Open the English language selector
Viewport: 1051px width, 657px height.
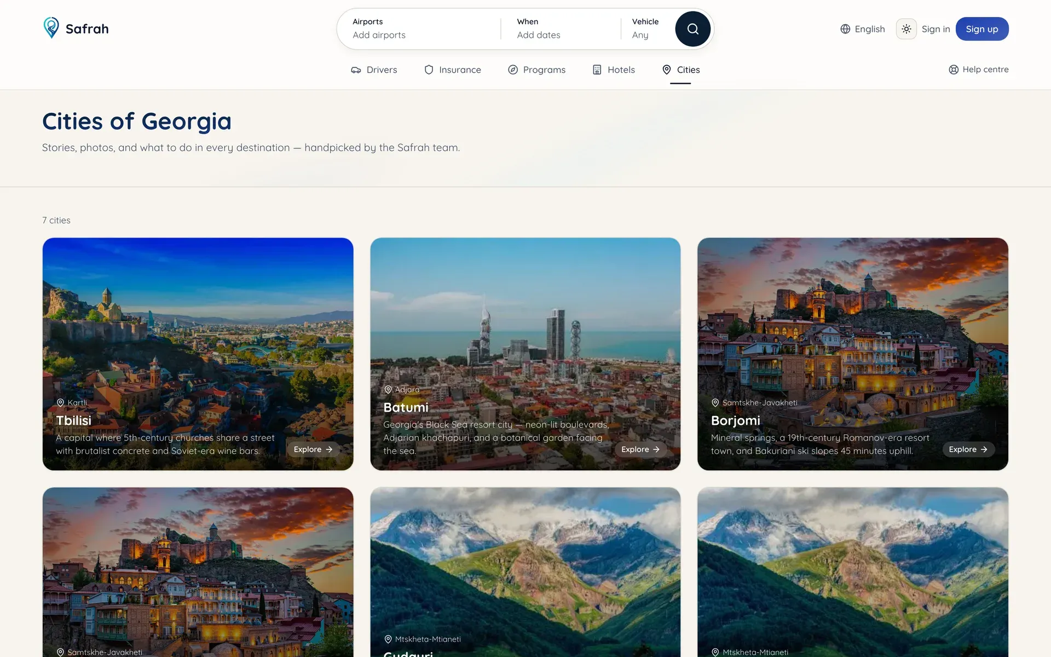[863, 29]
